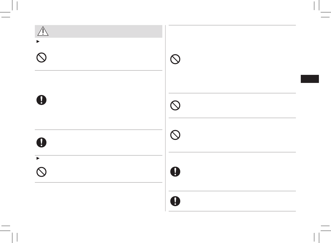Click the lower exclamation icon in left column
Viewport: 331px width, 243px height.
point(41,143)
